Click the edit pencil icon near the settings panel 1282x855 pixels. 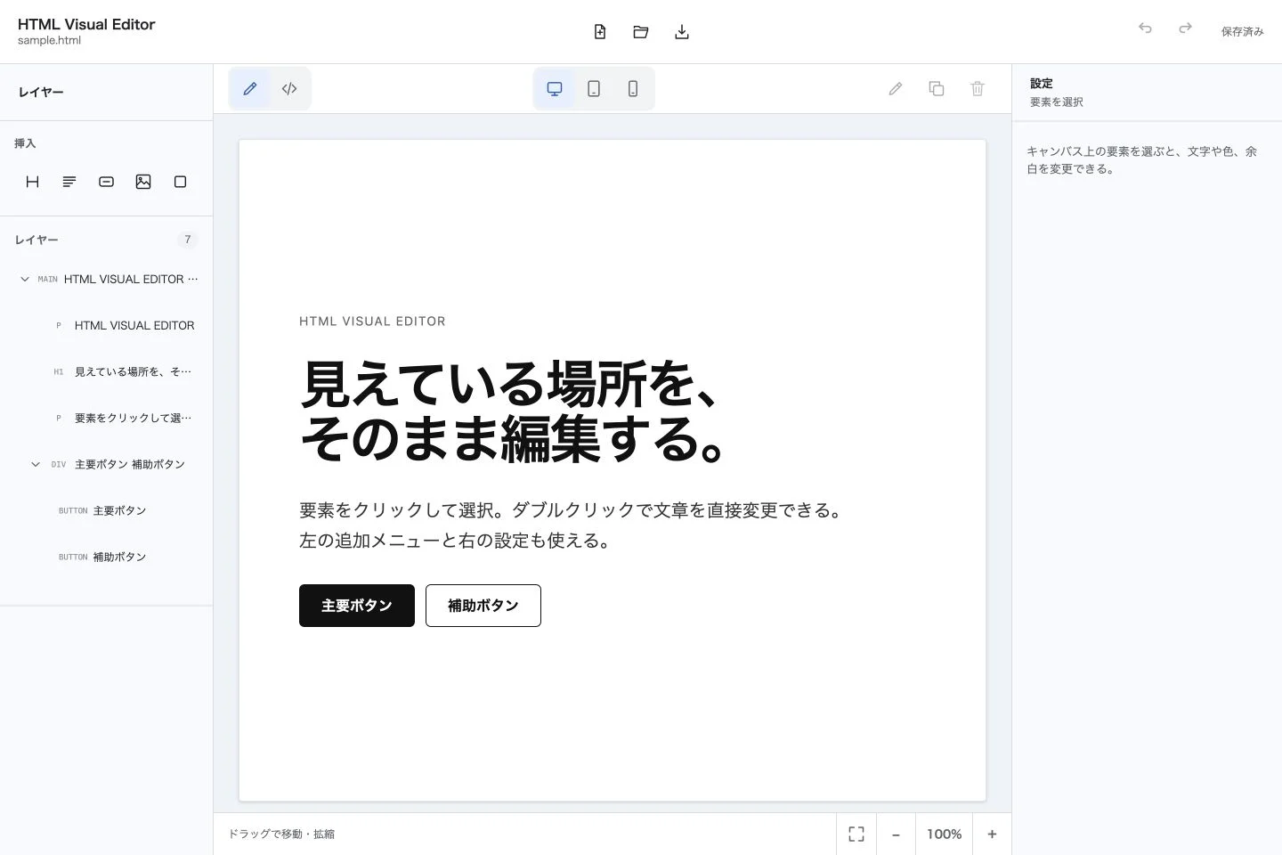896,88
